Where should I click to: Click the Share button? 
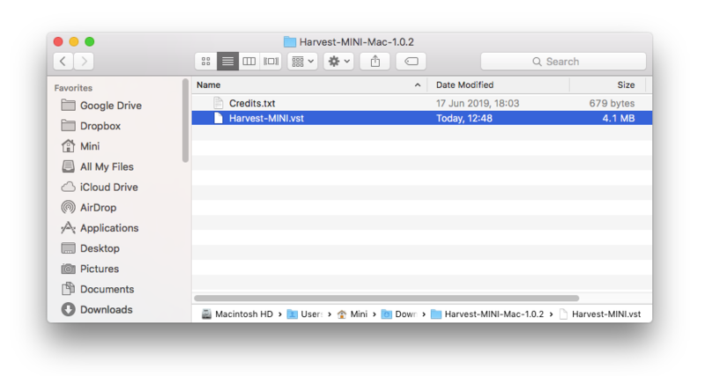[375, 61]
